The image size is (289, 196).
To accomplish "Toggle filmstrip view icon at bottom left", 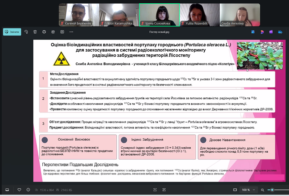I will click(x=7, y=190).
